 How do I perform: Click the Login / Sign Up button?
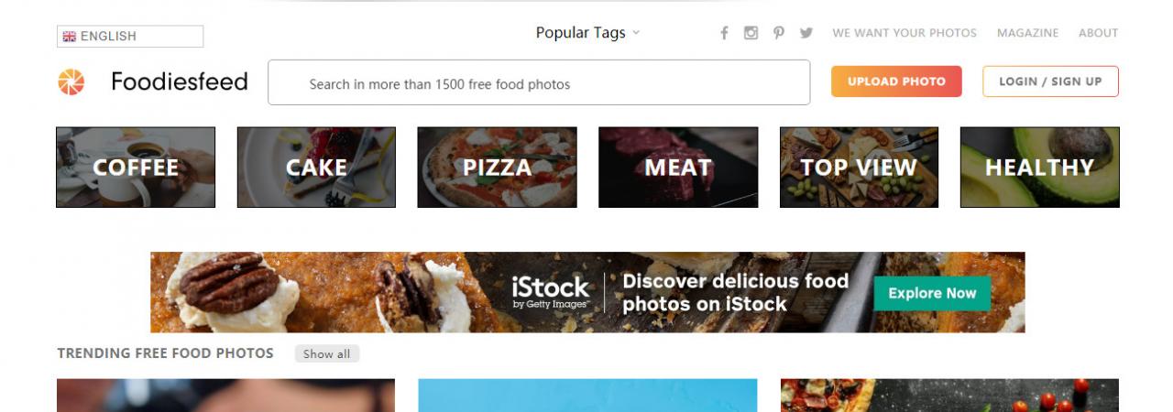click(x=1050, y=81)
